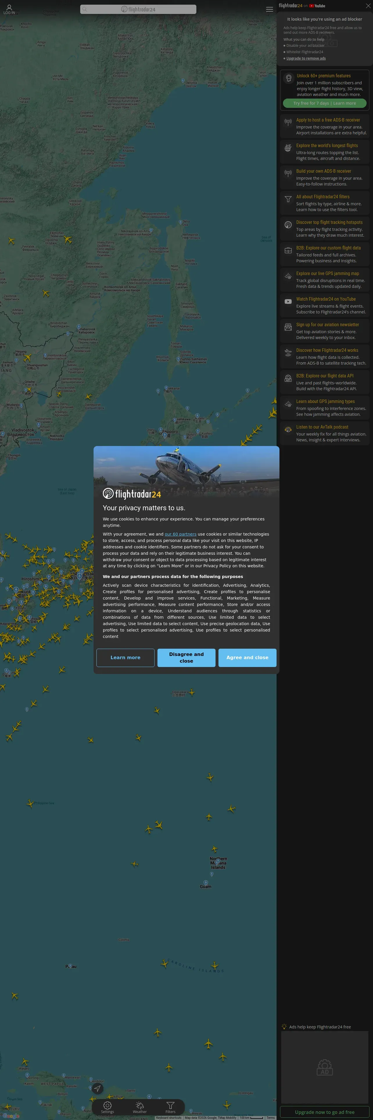Click Discover how Flightradar24 works icon

(288, 353)
